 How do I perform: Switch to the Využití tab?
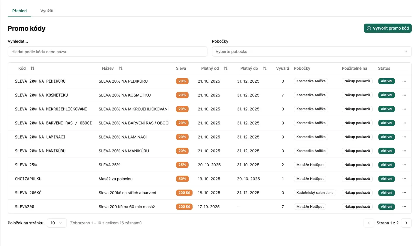[47, 11]
